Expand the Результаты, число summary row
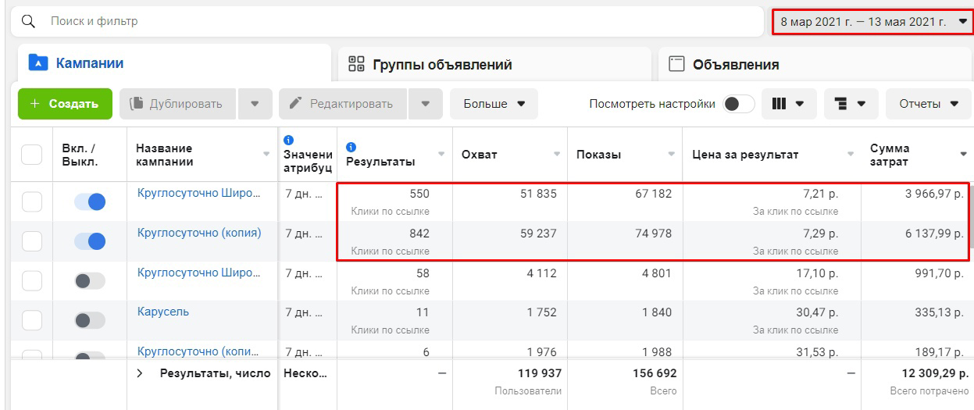The width and height of the screenshot is (974, 410). 140,373
